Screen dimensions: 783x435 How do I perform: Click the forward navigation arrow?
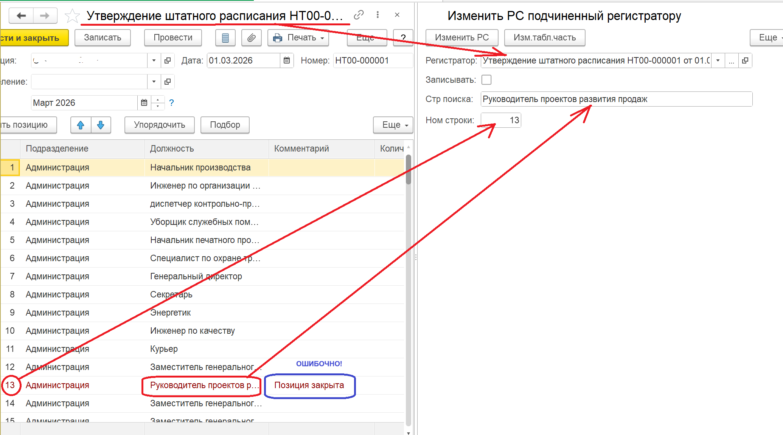[x=45, y=15]
